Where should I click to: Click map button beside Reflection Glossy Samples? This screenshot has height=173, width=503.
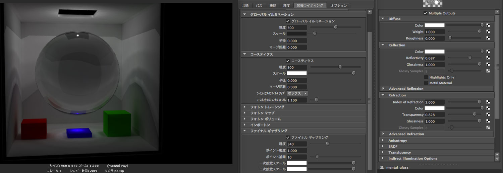pyautogui.click(x=488, y=71)
